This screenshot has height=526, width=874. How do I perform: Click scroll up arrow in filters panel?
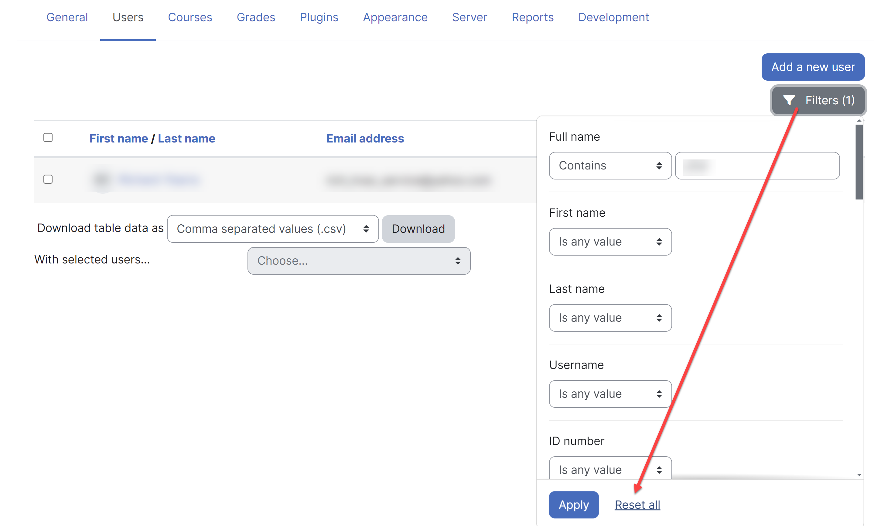[859, 121]
